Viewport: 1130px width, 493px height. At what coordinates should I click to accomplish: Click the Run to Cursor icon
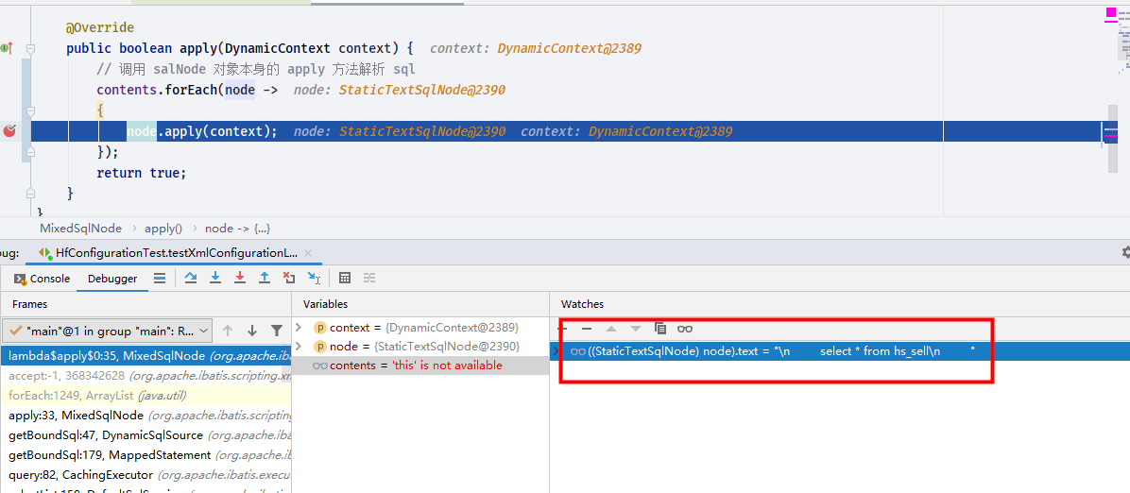[314, 278]
